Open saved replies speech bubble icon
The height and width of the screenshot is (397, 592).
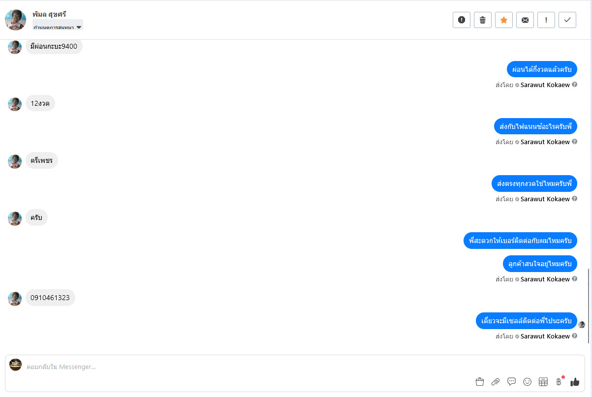(511, 381)
